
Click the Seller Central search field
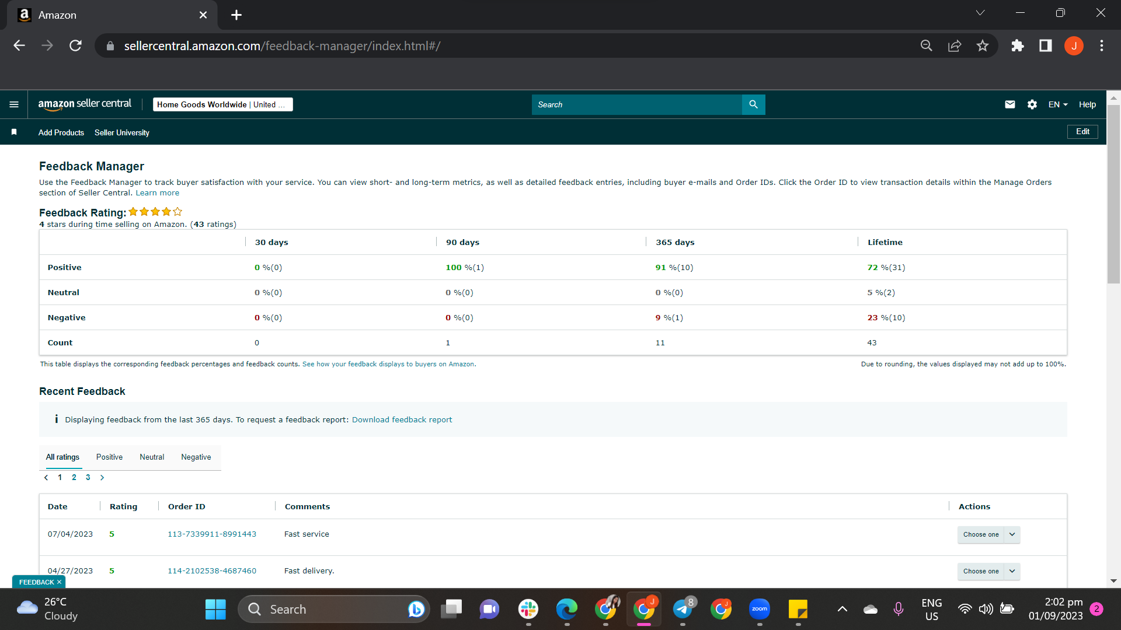pyautogui.click(x=636, y=104)
